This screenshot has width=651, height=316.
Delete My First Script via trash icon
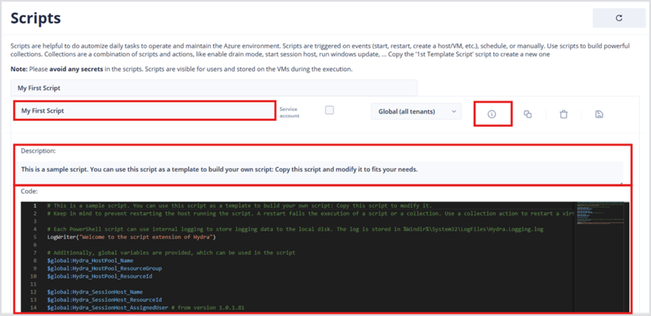point(564,114)
